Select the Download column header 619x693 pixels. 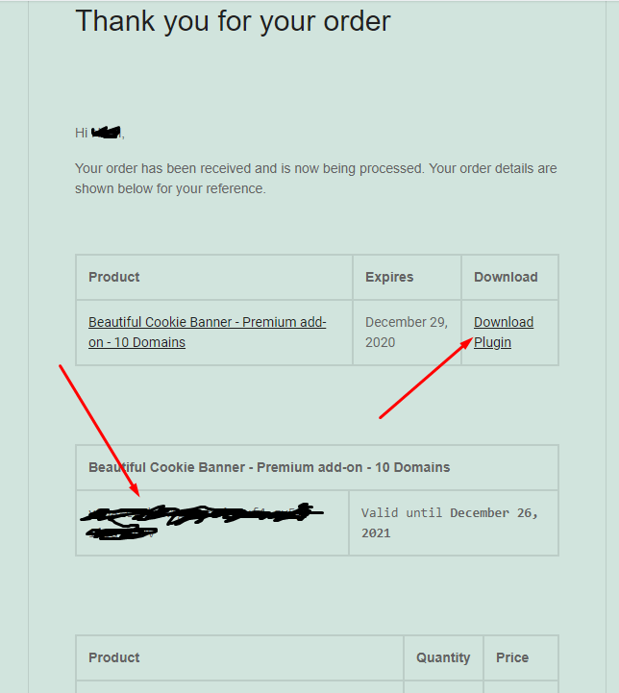pos(506,277)
